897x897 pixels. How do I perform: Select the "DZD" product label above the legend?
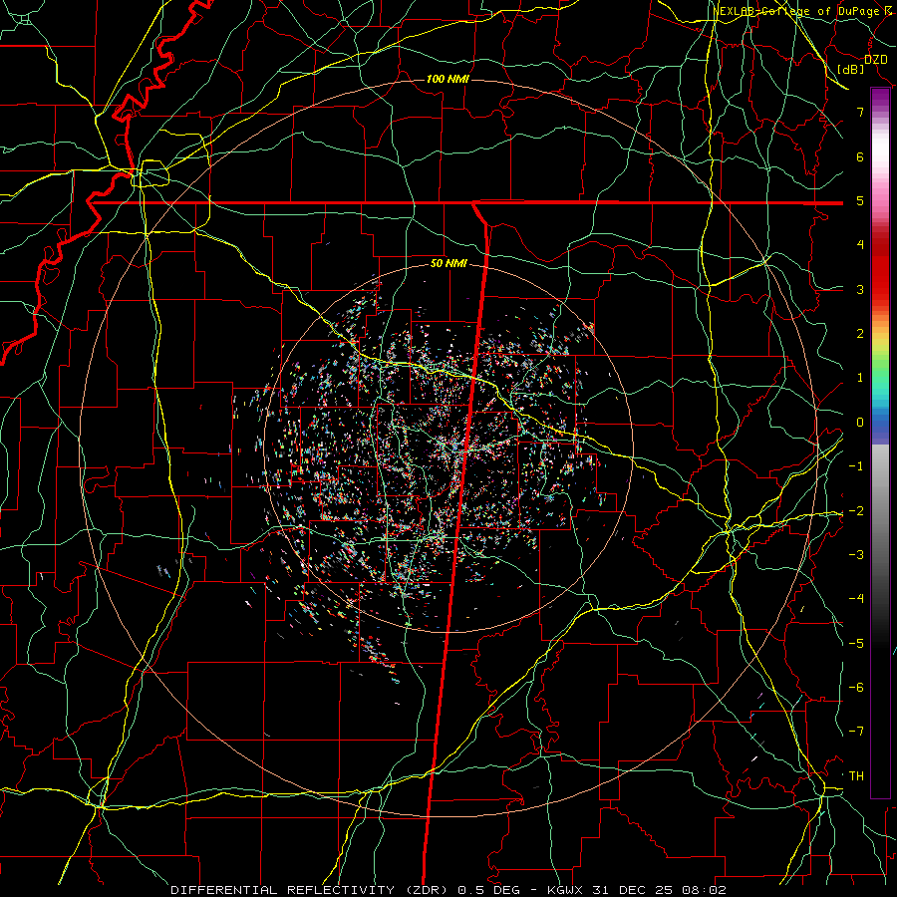[876, 59]
